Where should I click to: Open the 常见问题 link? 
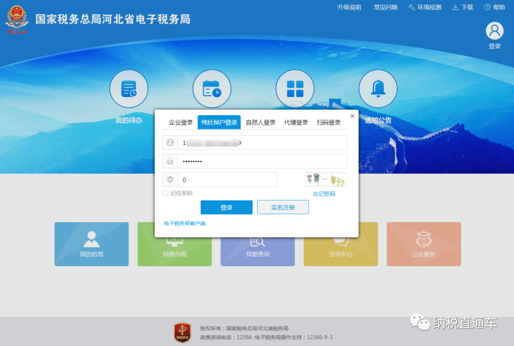click(x=386, y=7)
